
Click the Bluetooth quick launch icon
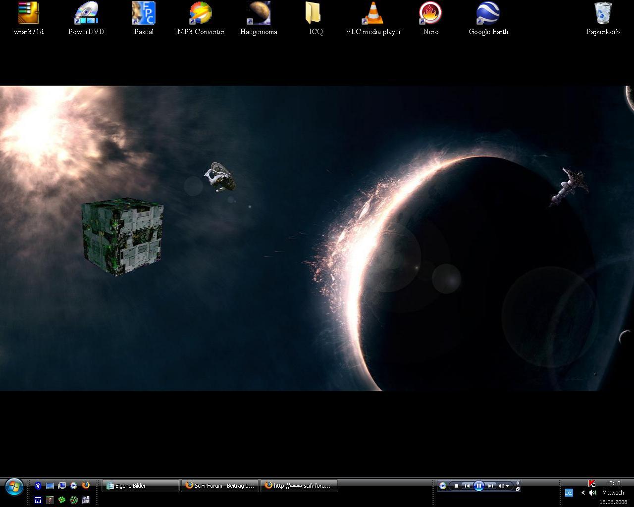click(38, 486)
